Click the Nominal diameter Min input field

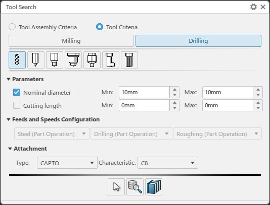tap(144, 92)
